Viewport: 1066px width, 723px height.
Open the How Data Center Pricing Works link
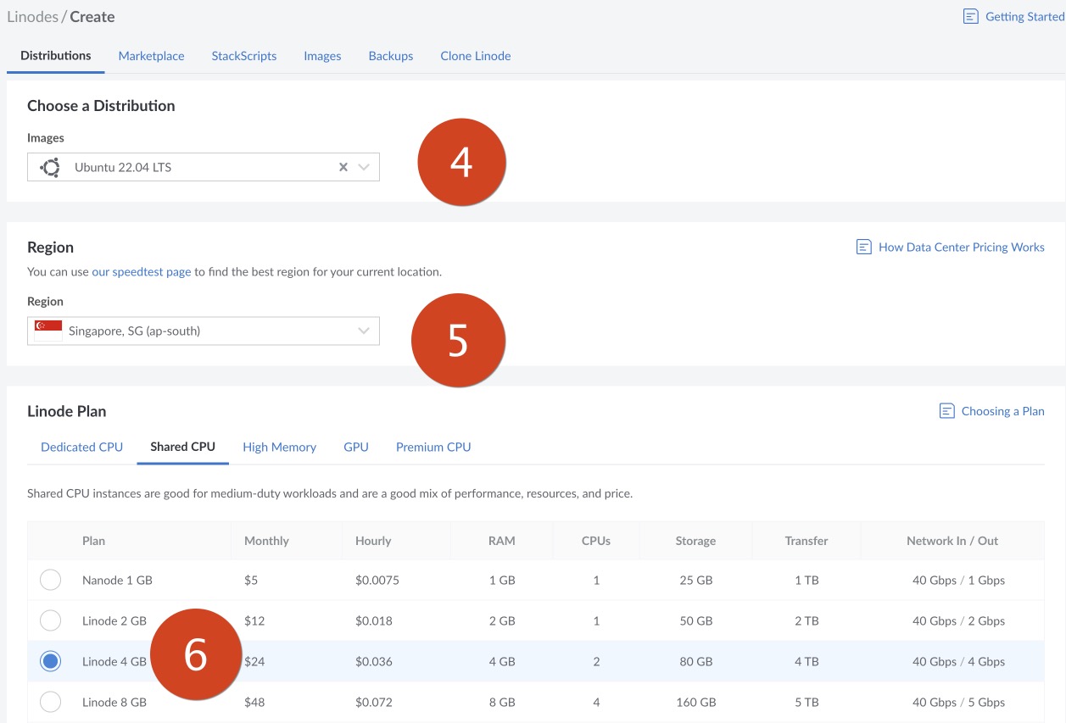(x=962, y=247)
